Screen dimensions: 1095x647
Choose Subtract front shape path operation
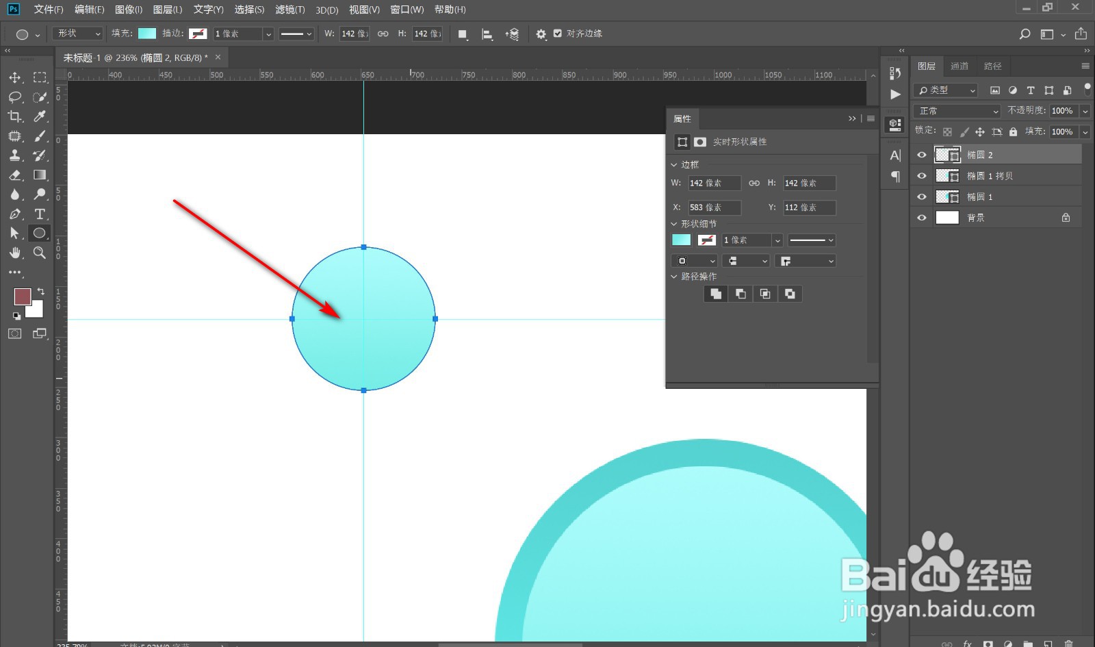(x=740, y=294)
